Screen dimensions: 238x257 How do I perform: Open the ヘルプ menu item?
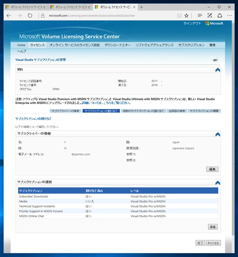click(22, 51)
